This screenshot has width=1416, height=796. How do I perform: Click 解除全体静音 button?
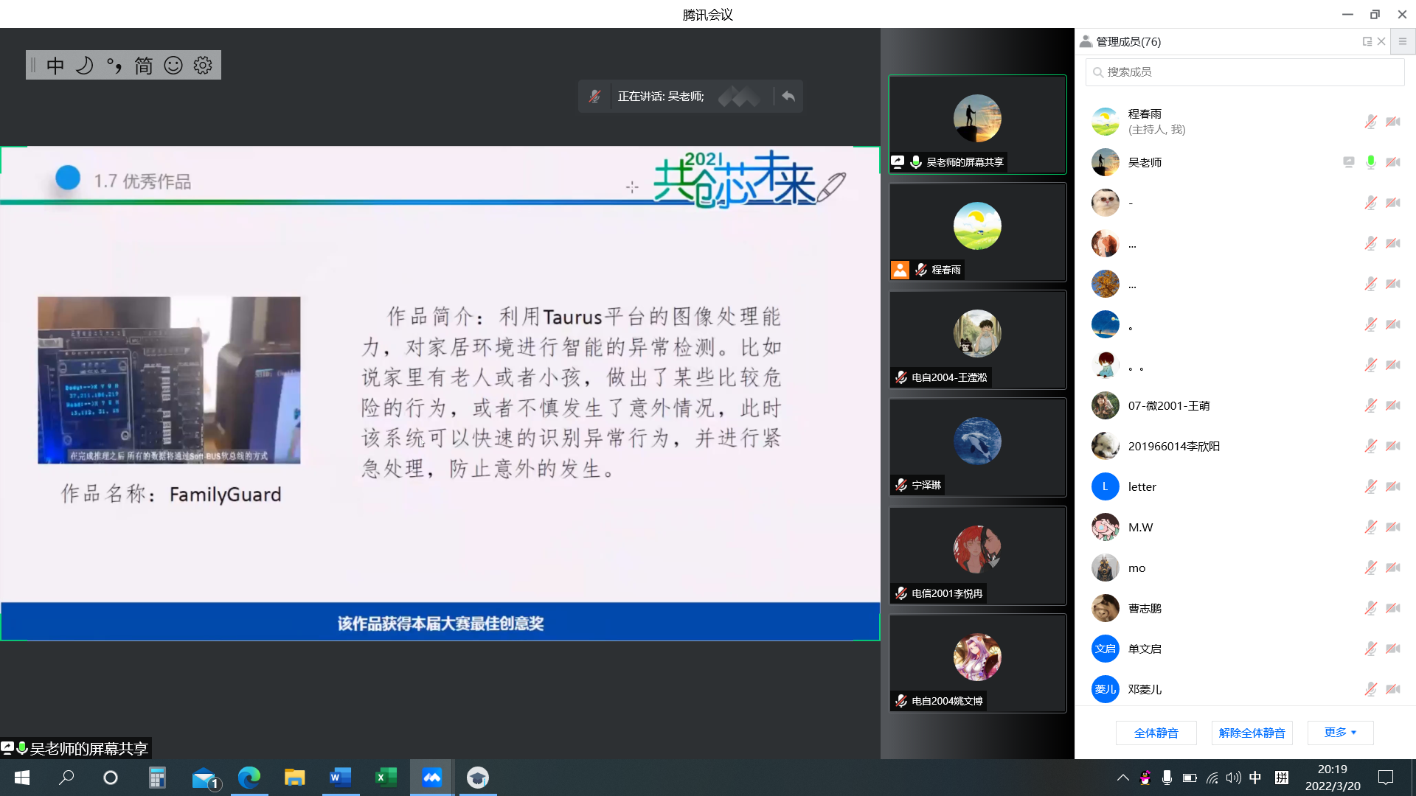point(1252,733)
